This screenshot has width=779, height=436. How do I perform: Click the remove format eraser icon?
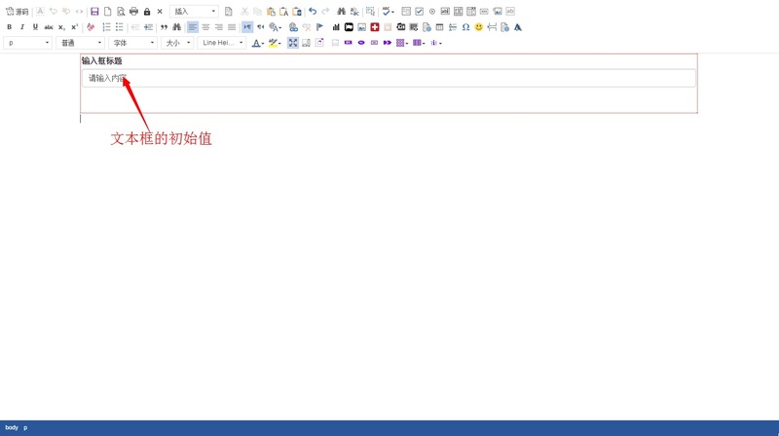(x=91, y=27)
